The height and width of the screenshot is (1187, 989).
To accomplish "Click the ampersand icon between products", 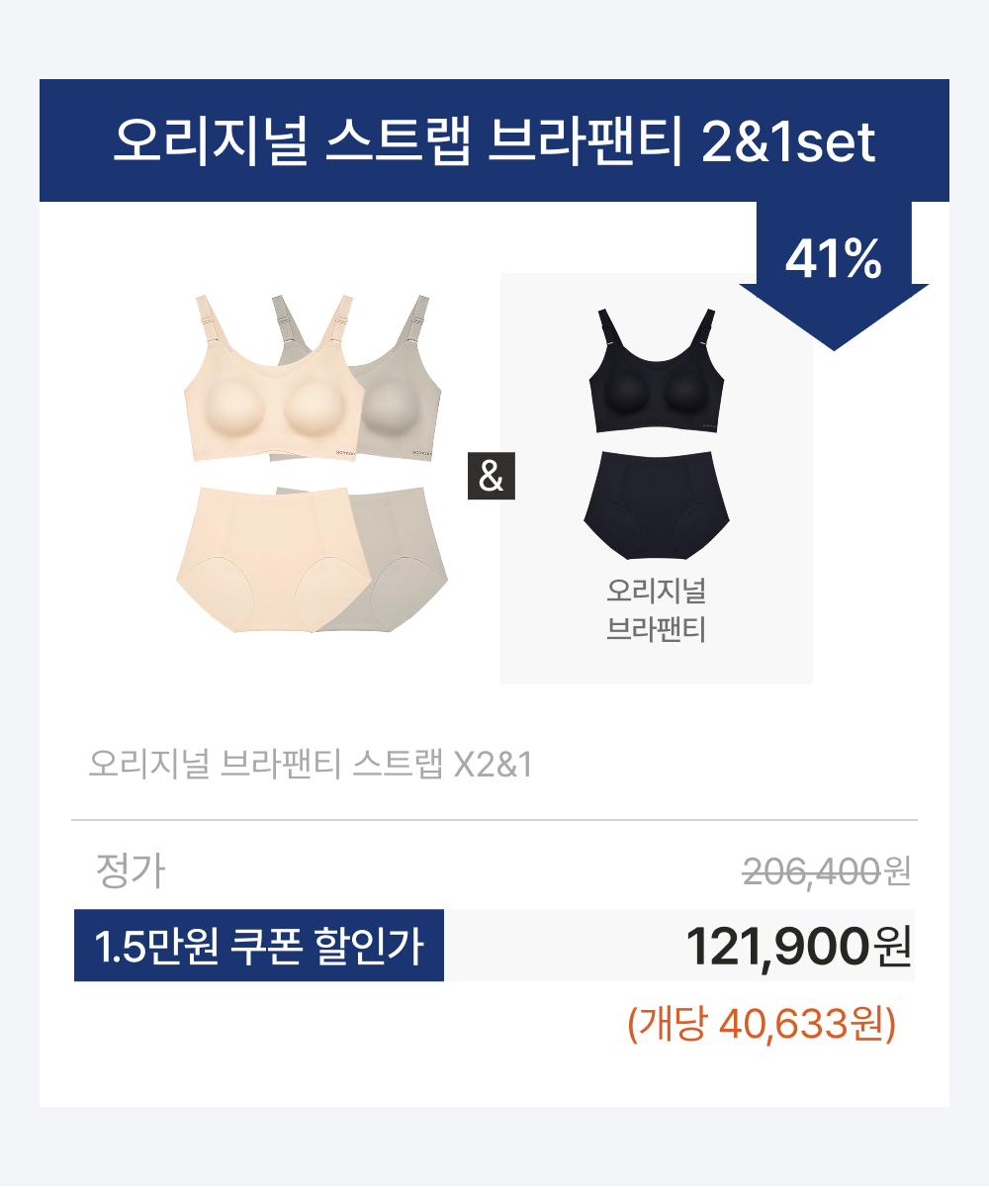I will [x=492, y=477].
